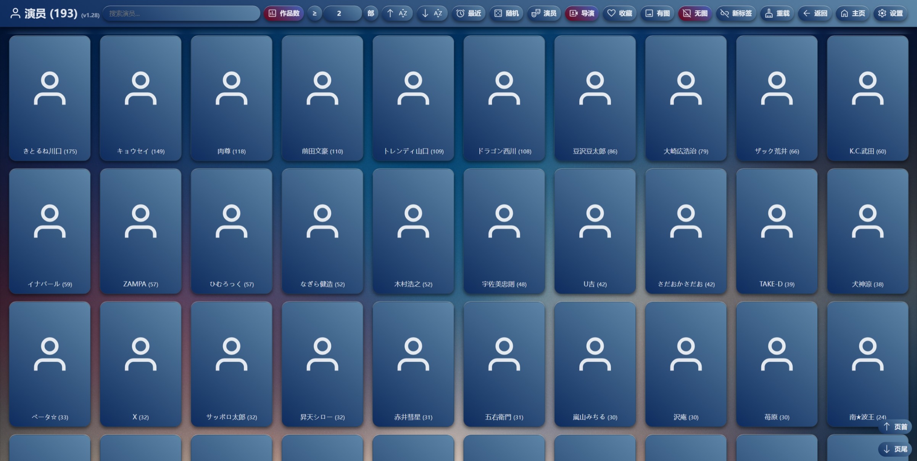The image size is (917, 461).
Task: Click the 重载 reload button
Action: coord(777,13)
